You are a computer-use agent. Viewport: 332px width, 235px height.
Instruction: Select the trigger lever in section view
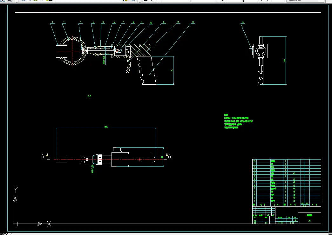[128, 61]
